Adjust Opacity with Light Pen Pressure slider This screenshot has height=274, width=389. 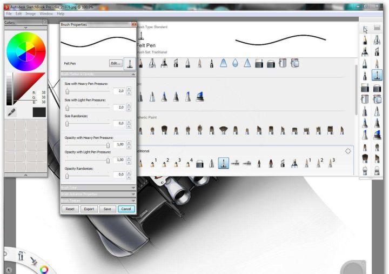[108, 161]
